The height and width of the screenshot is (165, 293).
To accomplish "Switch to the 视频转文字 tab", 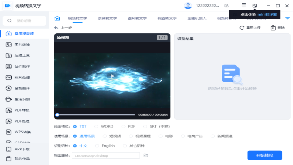I will pos(78,18).
